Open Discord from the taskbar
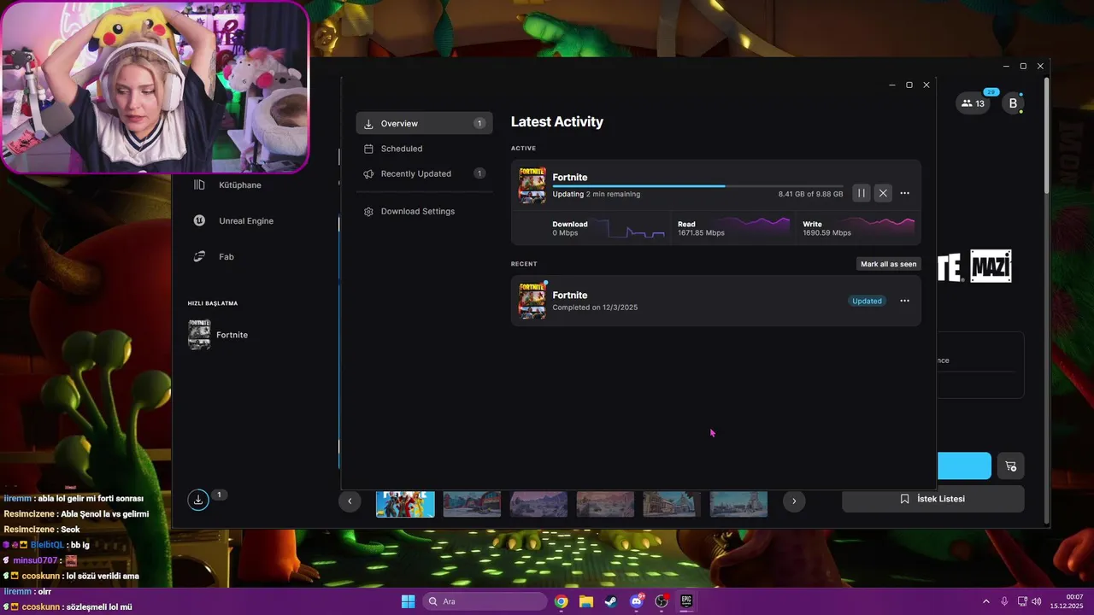Image resolution: width=1094 pixels, height=615 pixels. (636, 601)
